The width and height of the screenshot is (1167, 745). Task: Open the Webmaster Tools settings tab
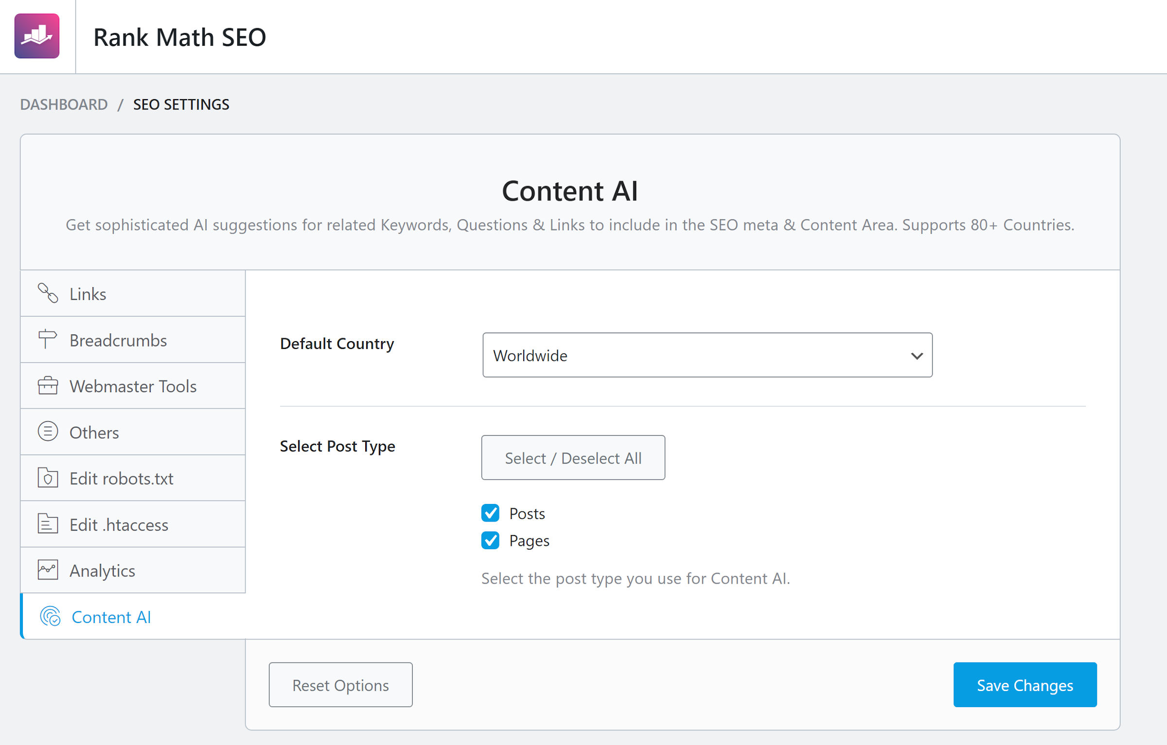pyautogui.click(x=133, y=386)
